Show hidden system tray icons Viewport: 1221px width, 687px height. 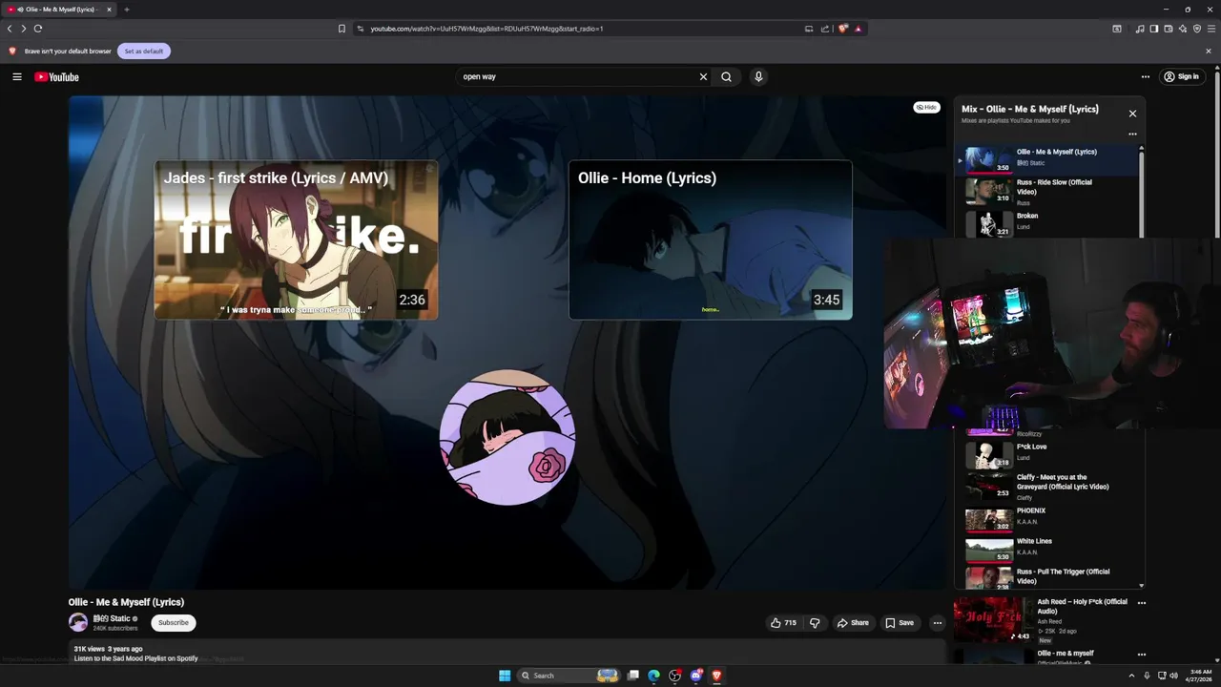click(x=1131, y=676)
